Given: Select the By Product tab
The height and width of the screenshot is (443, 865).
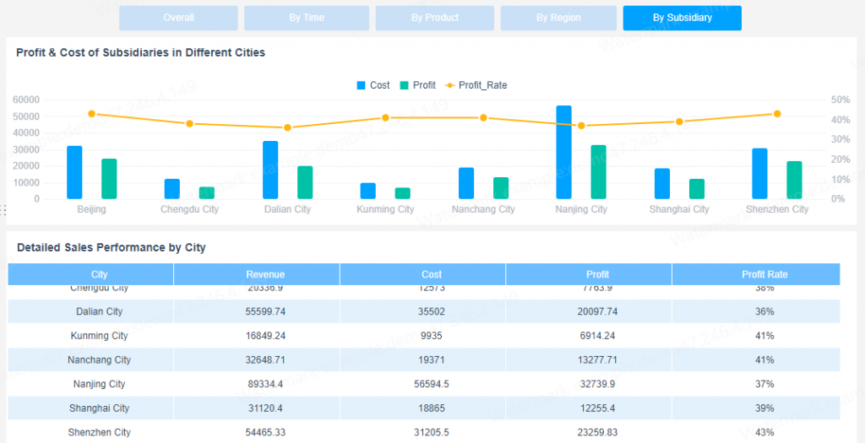Looking at the screenshot, I should [x=435, y=18].
